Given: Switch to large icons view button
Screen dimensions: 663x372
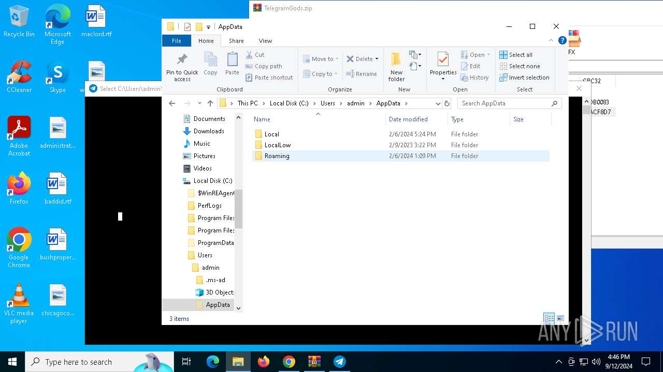Looking at the screenshot, I should (x=560, y=318).
